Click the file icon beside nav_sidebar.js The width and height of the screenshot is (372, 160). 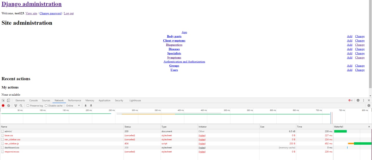pyautogui.click(x=3, y=143)
